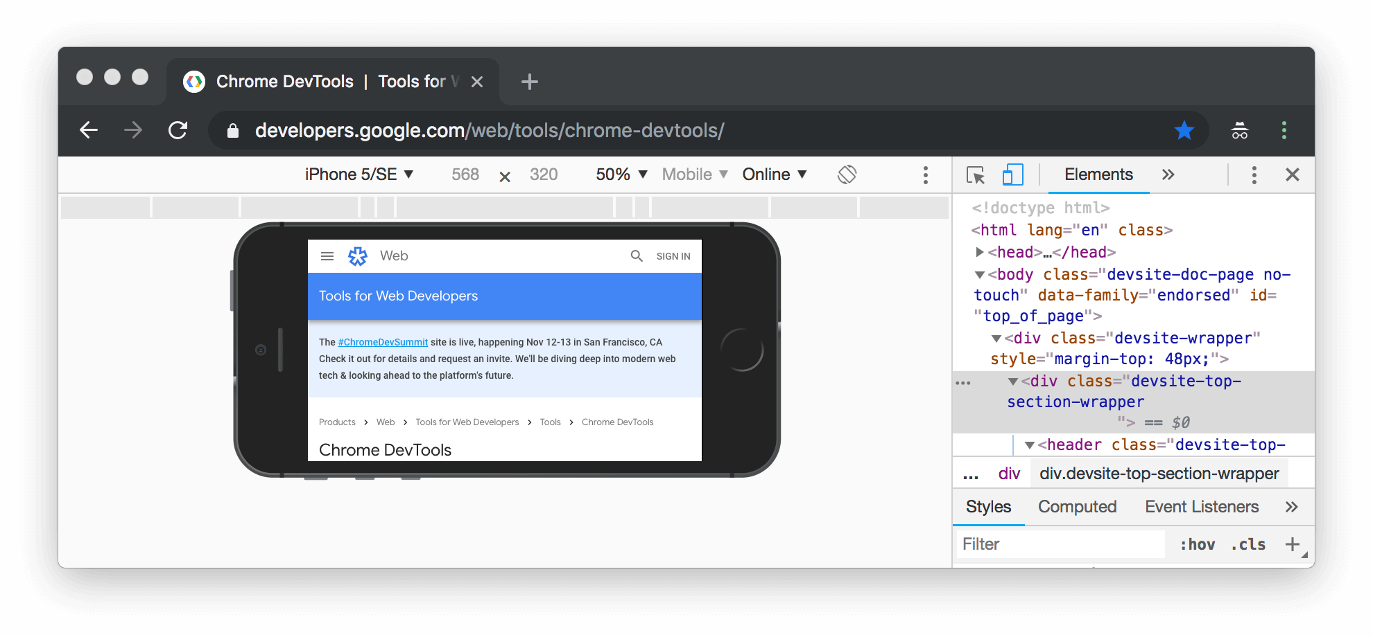Click the inspect element picker icon
The height and width of the screenshot is (637, 1373).
[976, 175]
